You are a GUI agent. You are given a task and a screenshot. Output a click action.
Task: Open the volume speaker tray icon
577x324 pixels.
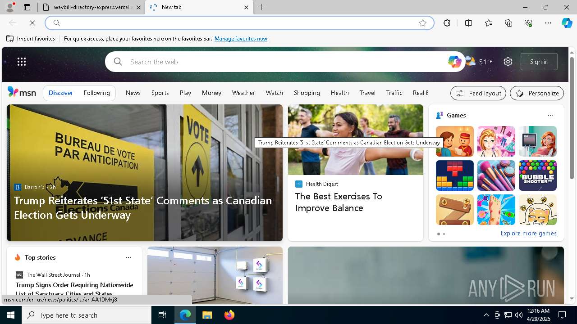pyautogui.click(x=519, y=315)
